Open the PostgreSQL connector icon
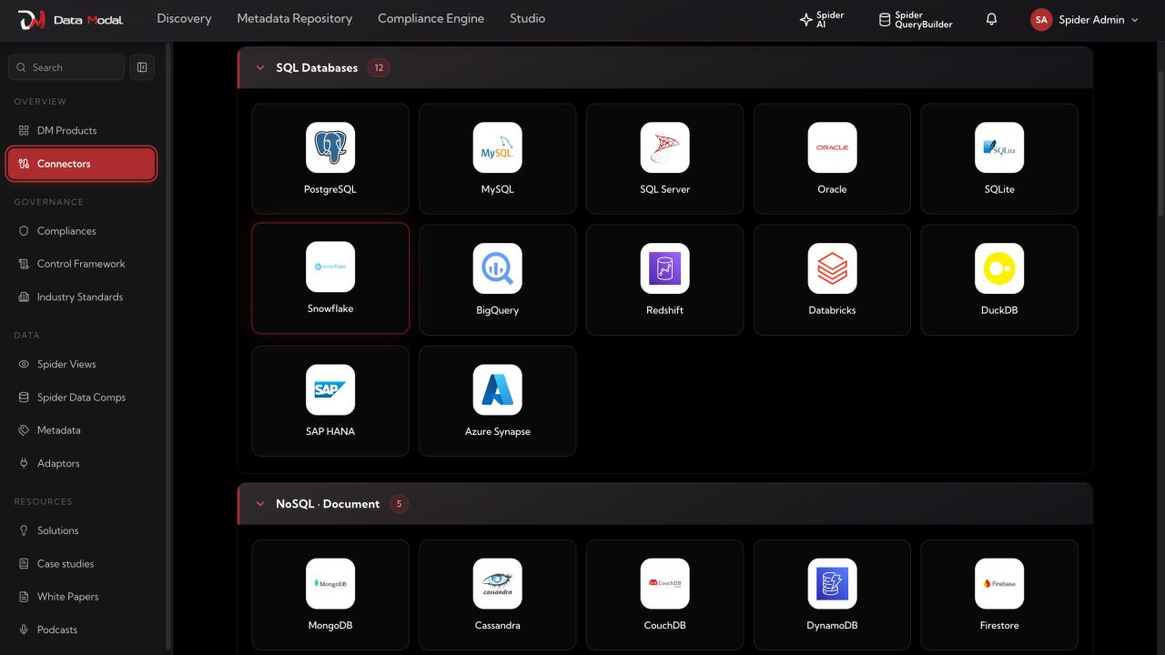Screen dimensions: 1165x655 [330, 147]
